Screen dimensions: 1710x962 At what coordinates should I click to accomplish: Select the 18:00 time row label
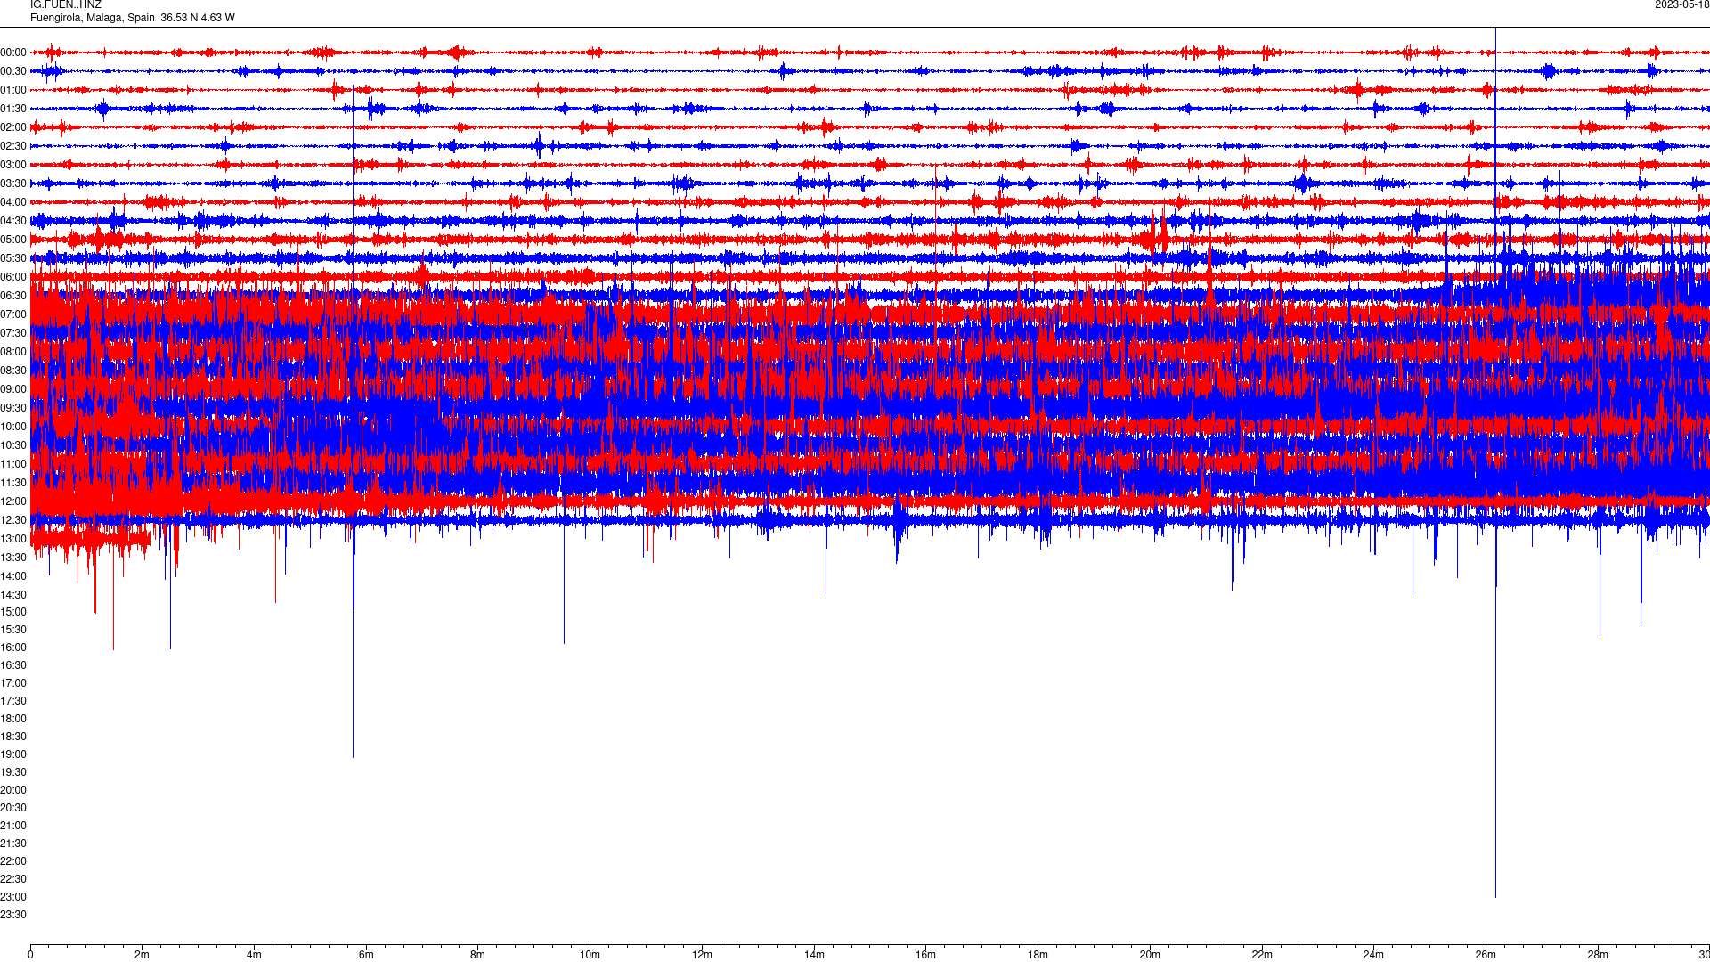13,719
